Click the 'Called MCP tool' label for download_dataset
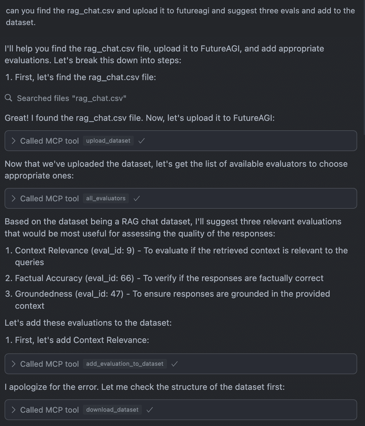Viewport: 365px width, 426px height. (49, 410)
